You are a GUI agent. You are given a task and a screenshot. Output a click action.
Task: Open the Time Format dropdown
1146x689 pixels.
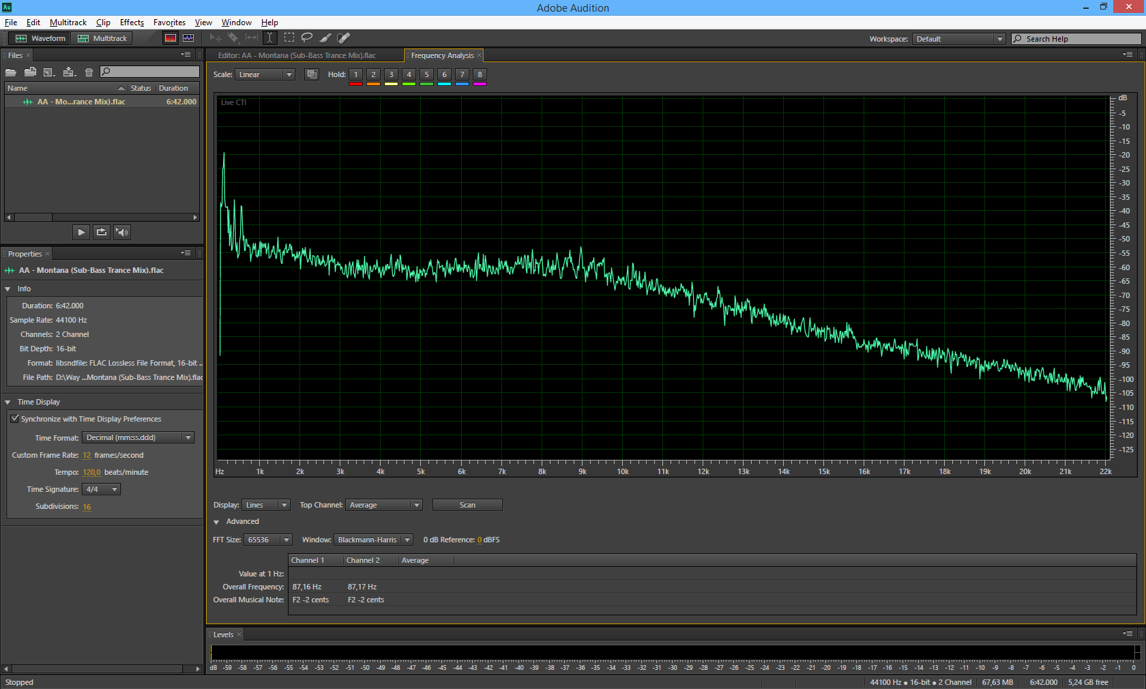[138, 437]
